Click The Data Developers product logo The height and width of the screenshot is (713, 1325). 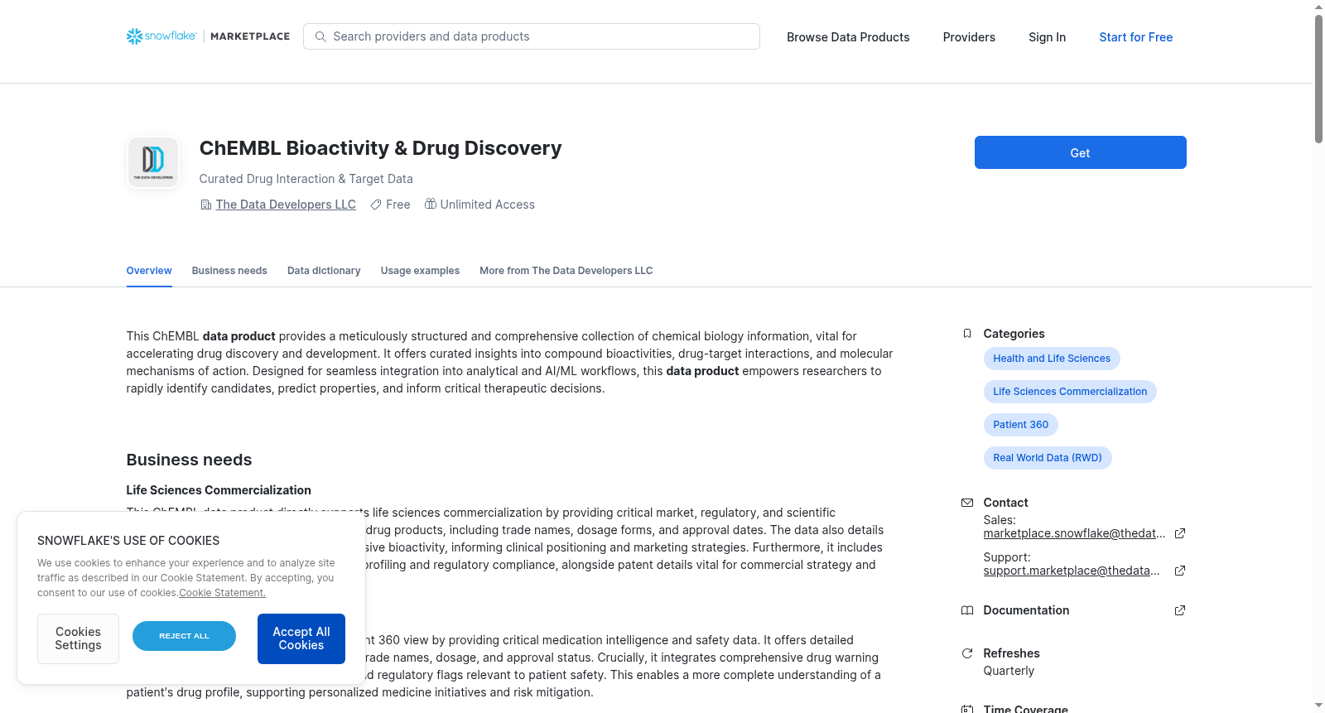coord(153,162)
